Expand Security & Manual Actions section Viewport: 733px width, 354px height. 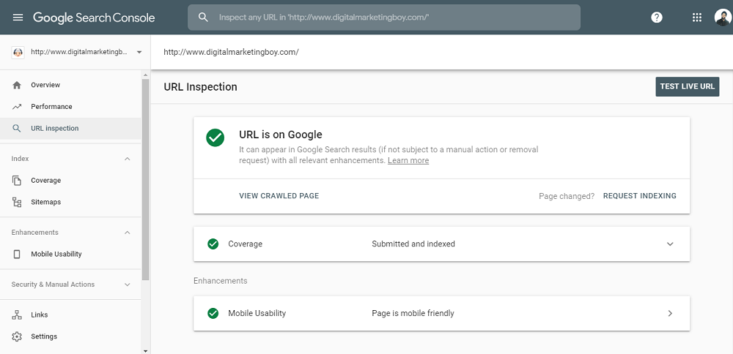point(127,285)
